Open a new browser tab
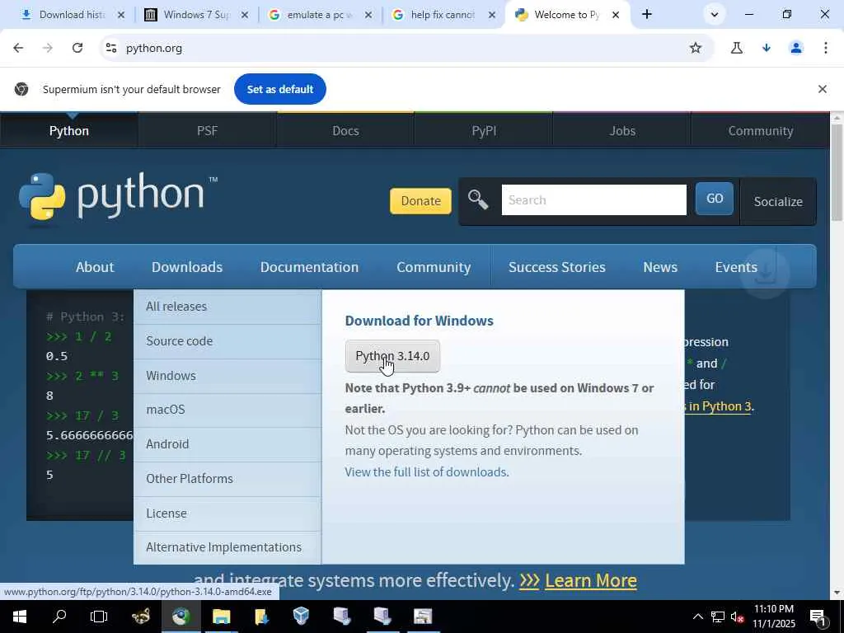Screen dimensions: 844x633 (647, 15)
